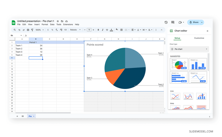Open the more toolbar options menu
Viewport: 222px width, 137px height.
point(156,30)
